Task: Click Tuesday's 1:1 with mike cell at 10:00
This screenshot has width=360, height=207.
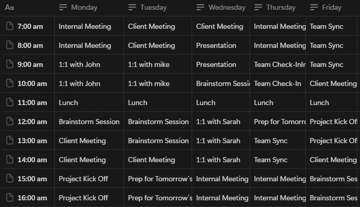Action: [x=158, y=83]
